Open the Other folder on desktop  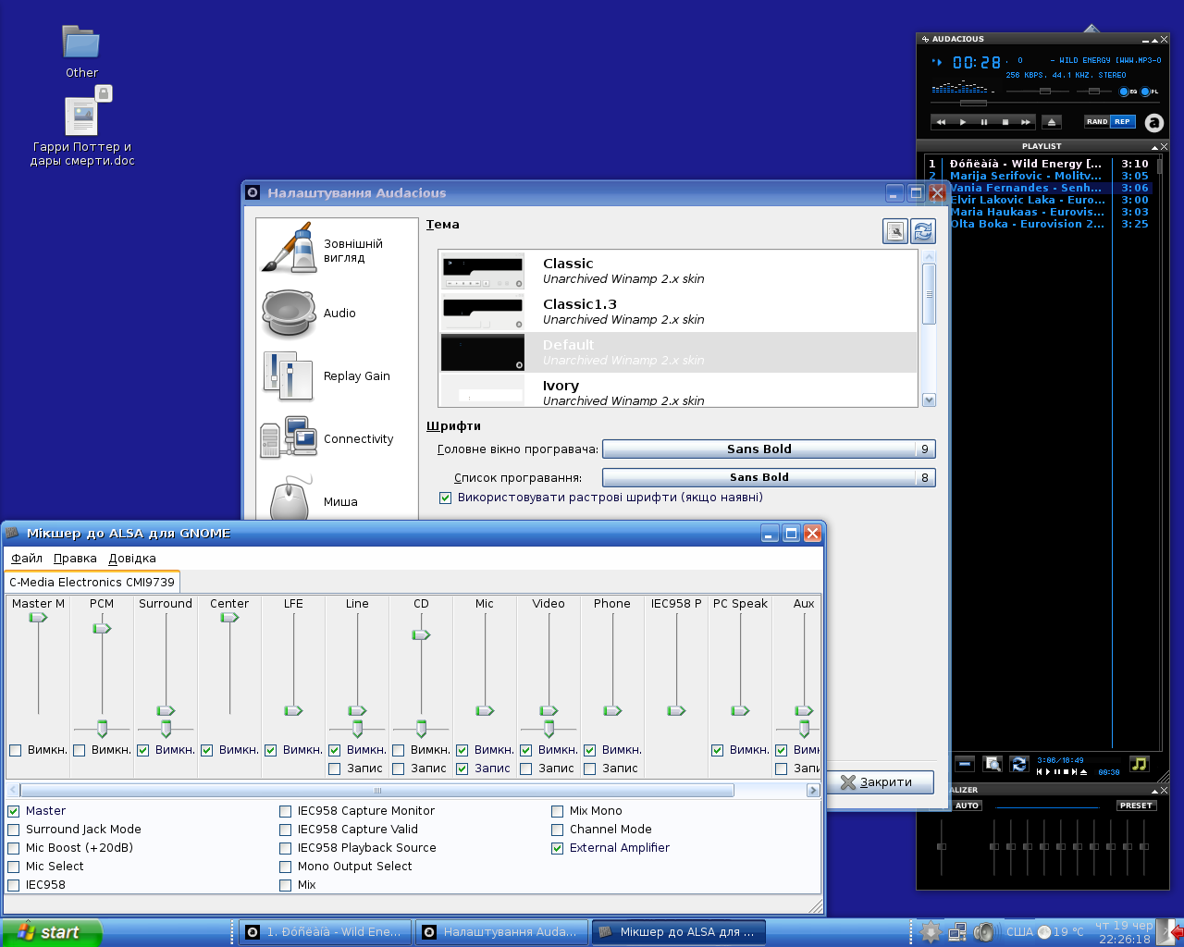(x=81, y=51)
